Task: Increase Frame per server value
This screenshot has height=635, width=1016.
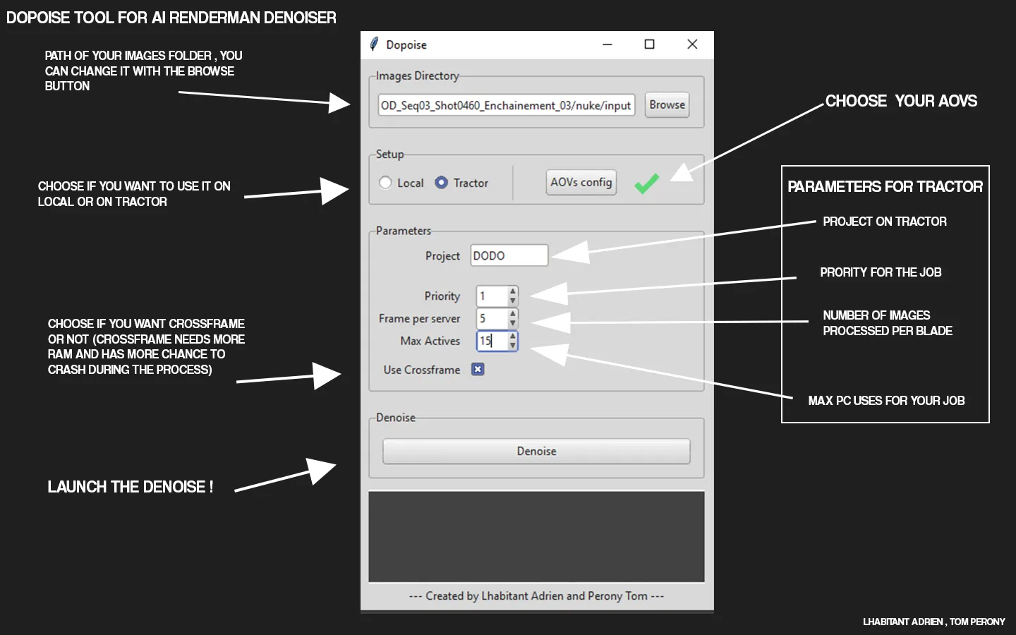Action: click(513, 313)
